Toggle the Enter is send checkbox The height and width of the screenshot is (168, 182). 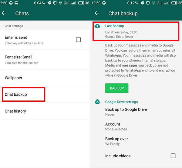click(x=78, y=40)
